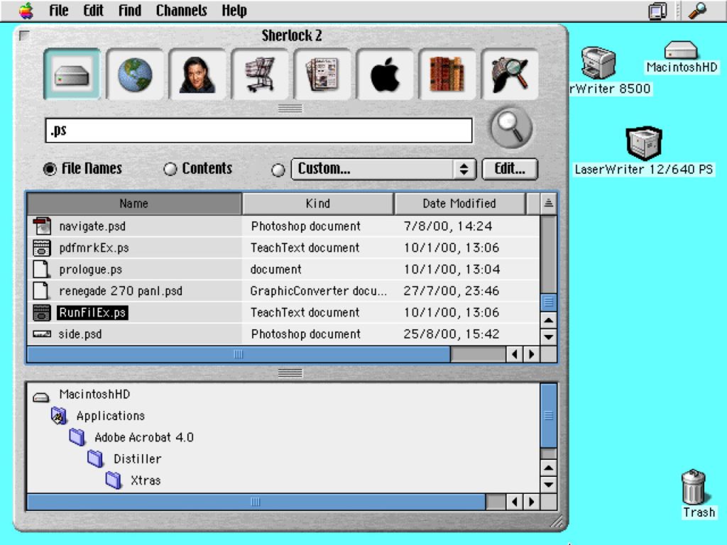Screen dimensions: 727x545
Task: Select the File Names radio button
Action: (50, 170)
